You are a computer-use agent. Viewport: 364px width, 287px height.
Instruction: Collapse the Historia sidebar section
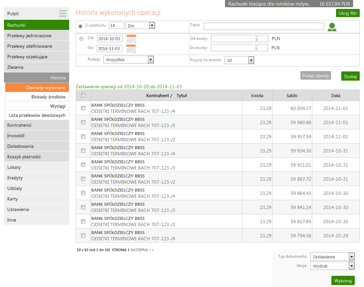(x=37, y=77)
